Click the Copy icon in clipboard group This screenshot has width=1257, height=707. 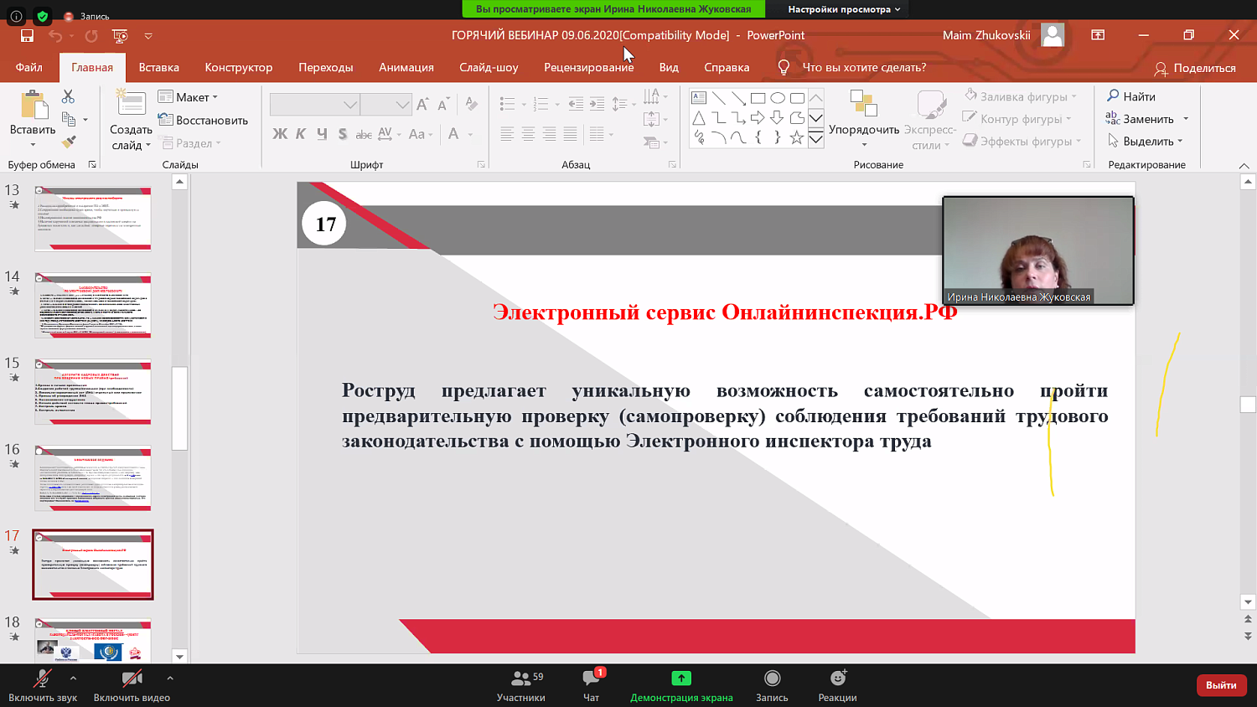tap(69, 119)
